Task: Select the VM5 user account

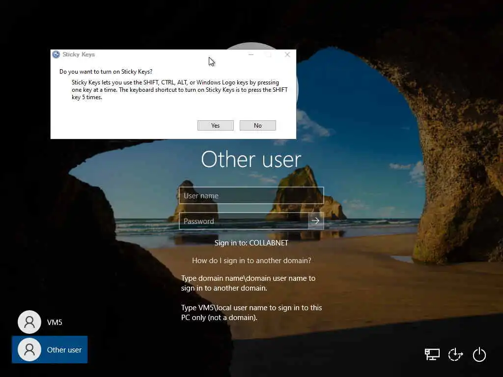Action: click(x=40, y=322)
